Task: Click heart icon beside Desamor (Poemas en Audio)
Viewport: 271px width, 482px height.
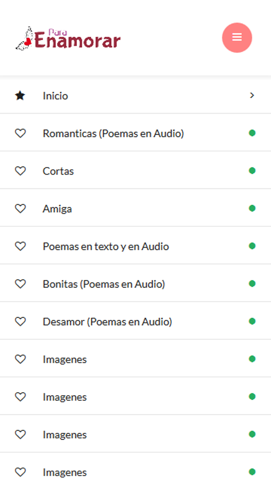Action: 20,322
